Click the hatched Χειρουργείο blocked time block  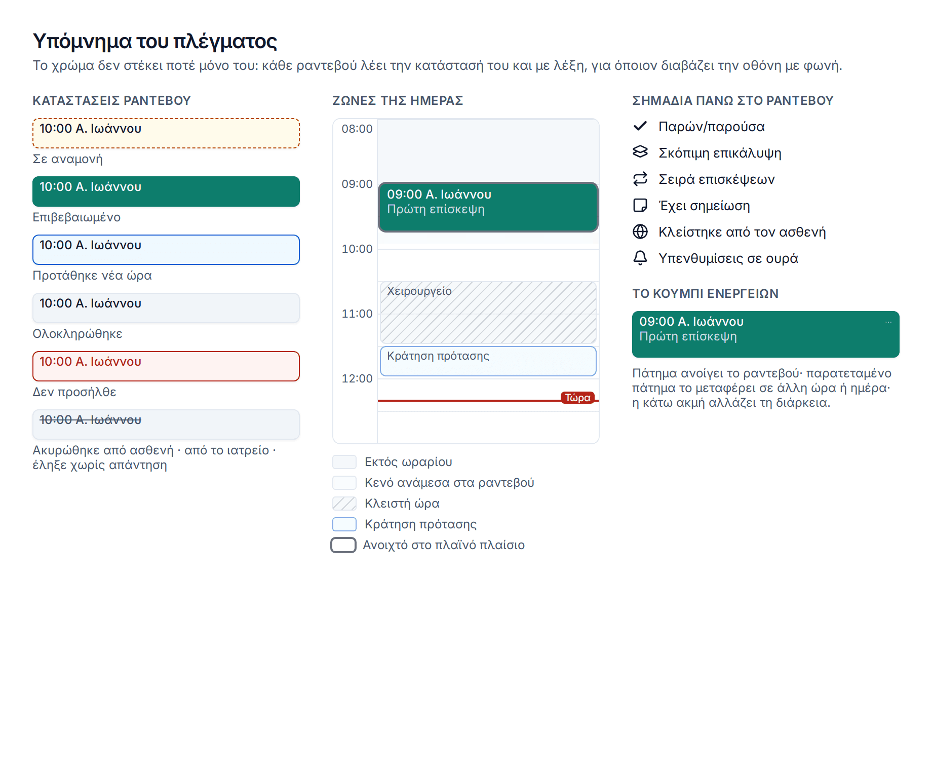[488, 313]
